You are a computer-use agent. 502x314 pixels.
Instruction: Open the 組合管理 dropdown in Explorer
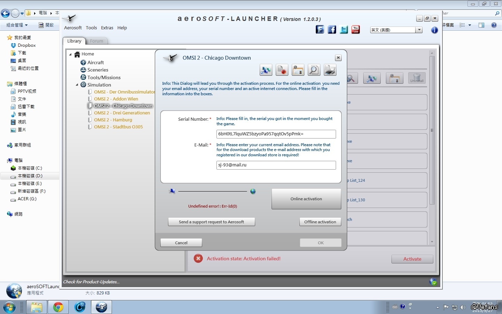(x=17, y=25)
